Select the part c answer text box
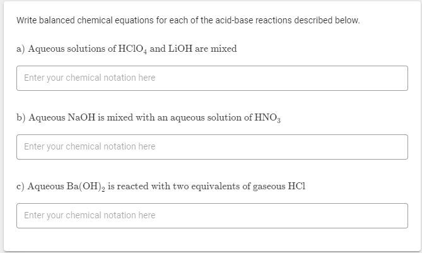The image size is (422, 253). (212, 216)
